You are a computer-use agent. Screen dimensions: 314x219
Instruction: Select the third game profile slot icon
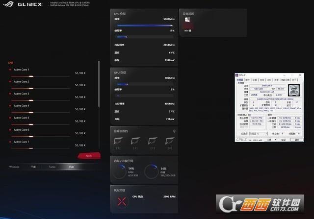(152, 142)
